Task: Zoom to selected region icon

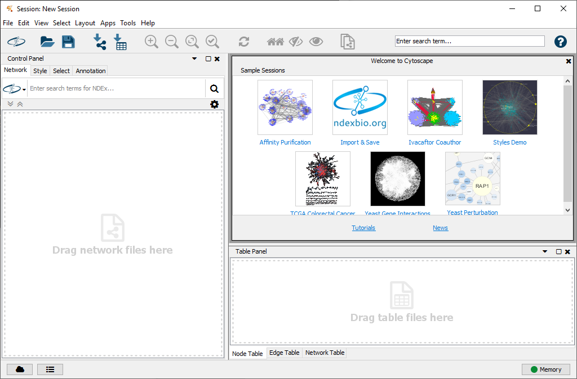Action: pyautogui.click(x=212, y=42)
